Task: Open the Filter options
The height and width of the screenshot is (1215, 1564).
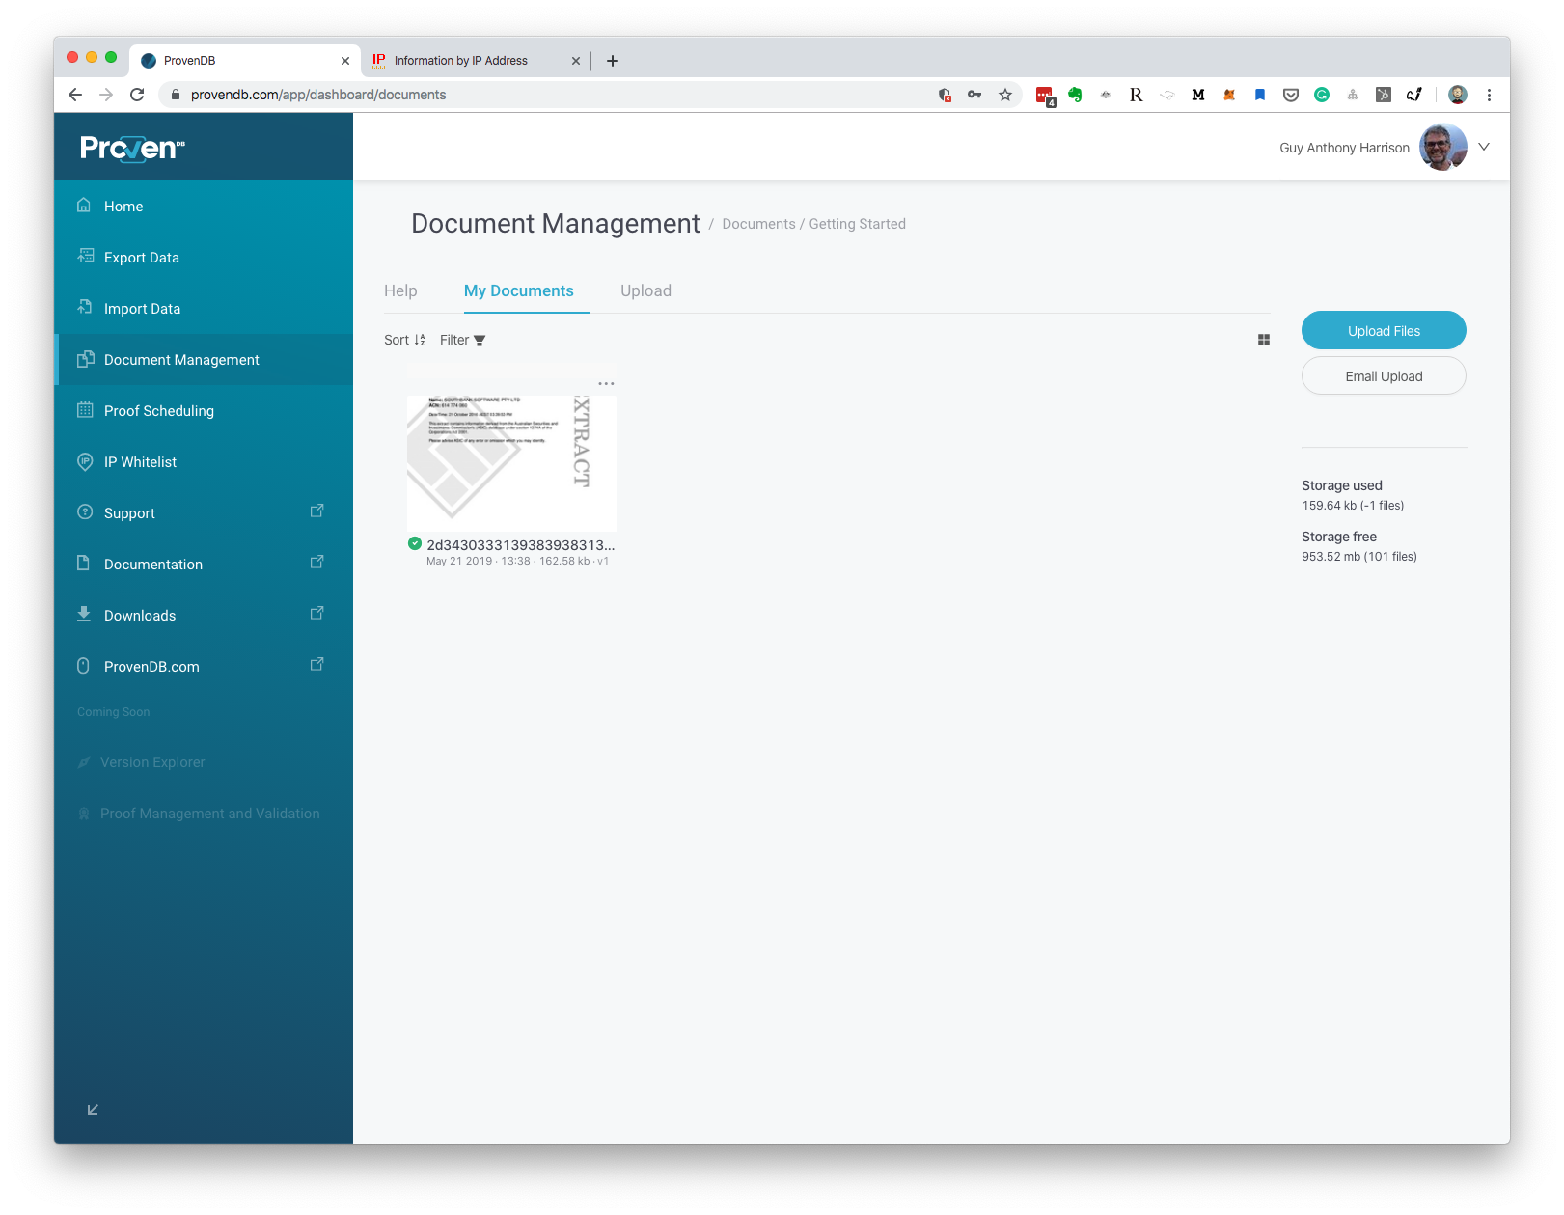Action: (x=463, y=340)
